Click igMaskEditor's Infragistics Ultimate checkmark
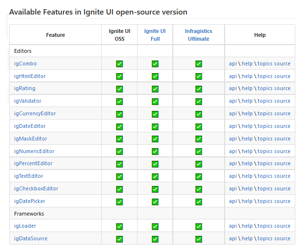The image size is (305, 249). 198,139
